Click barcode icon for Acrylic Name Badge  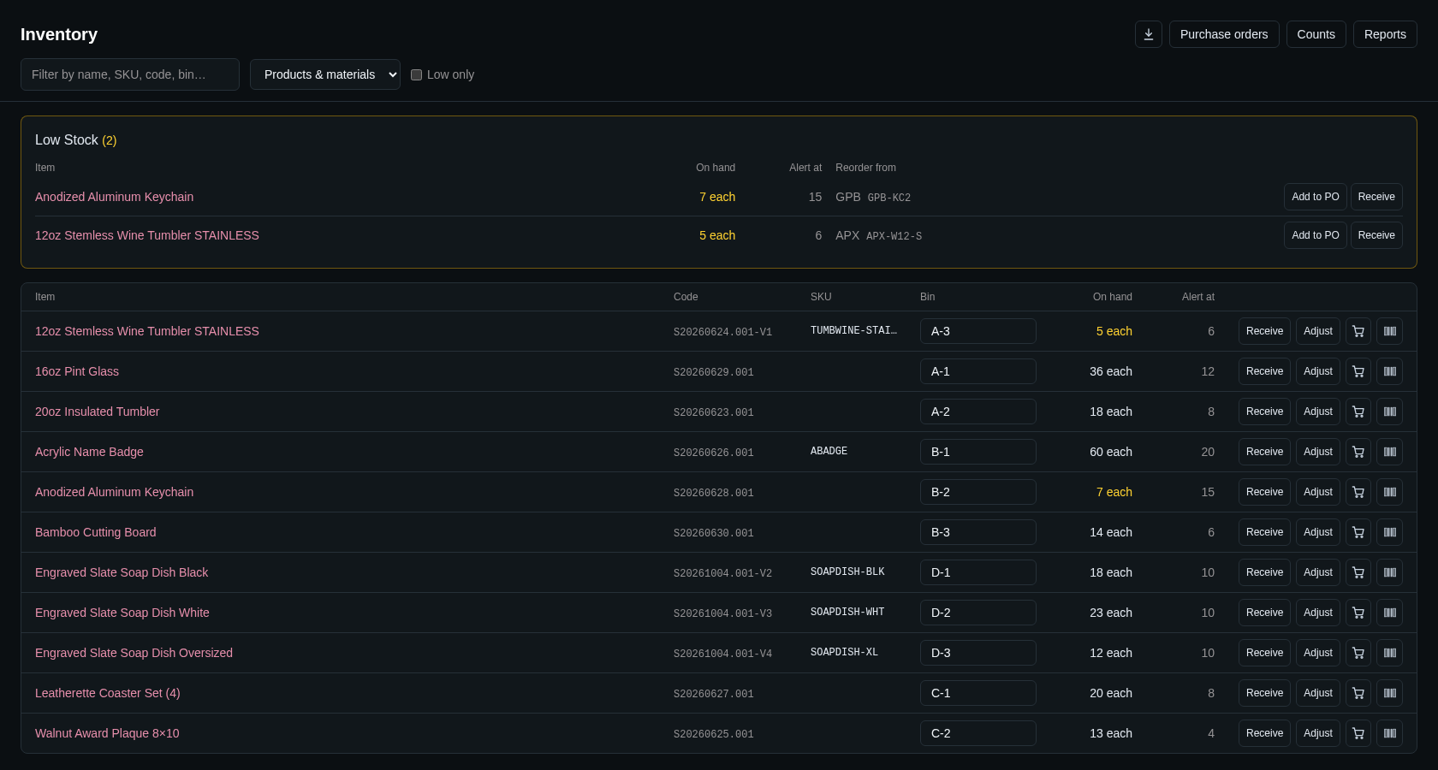coord(1390,452)
